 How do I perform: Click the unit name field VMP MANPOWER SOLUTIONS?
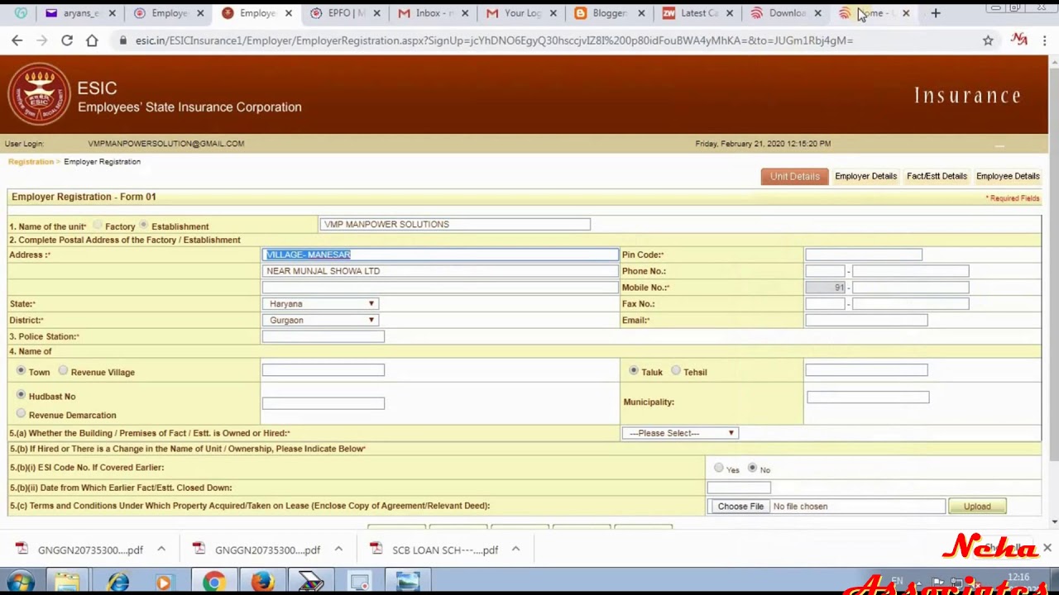[455, 224]
